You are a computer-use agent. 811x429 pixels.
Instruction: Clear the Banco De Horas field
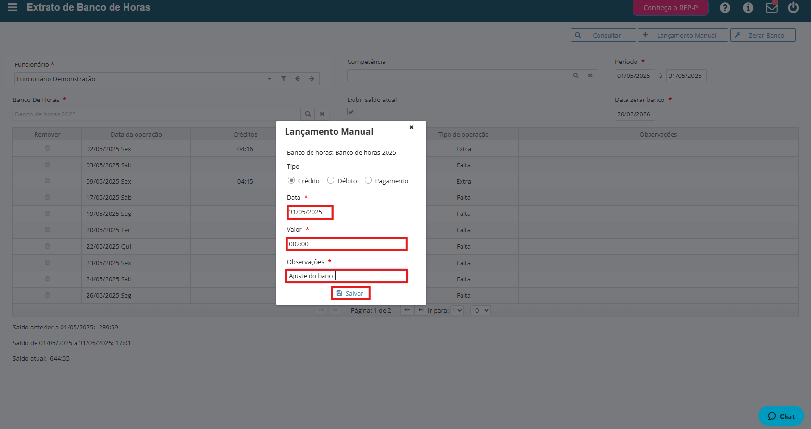[x=322, y=114]
